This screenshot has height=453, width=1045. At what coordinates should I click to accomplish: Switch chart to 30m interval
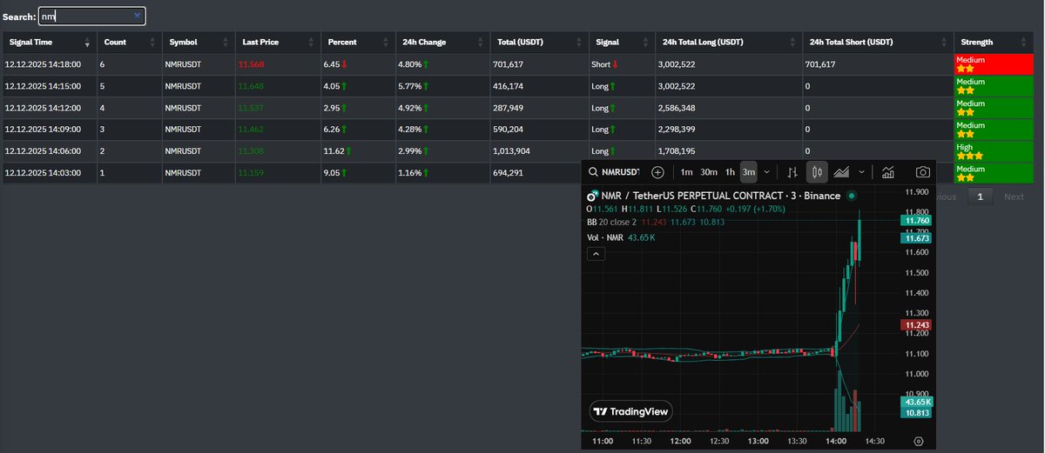709,172
